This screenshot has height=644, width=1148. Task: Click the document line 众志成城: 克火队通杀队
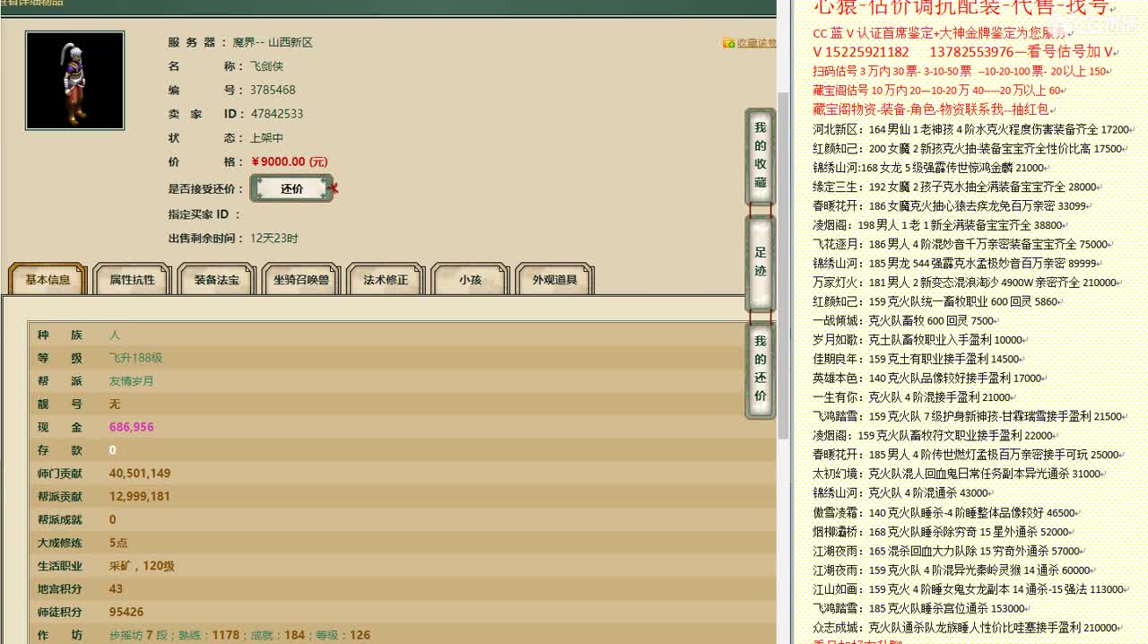pos(969,627)
